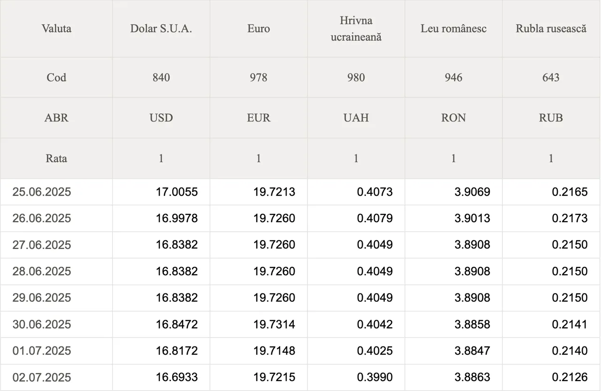This screenshot has width=601, height=391.
Task: Click the Hrivna ucraineană header cell
Action: (356, 29)
